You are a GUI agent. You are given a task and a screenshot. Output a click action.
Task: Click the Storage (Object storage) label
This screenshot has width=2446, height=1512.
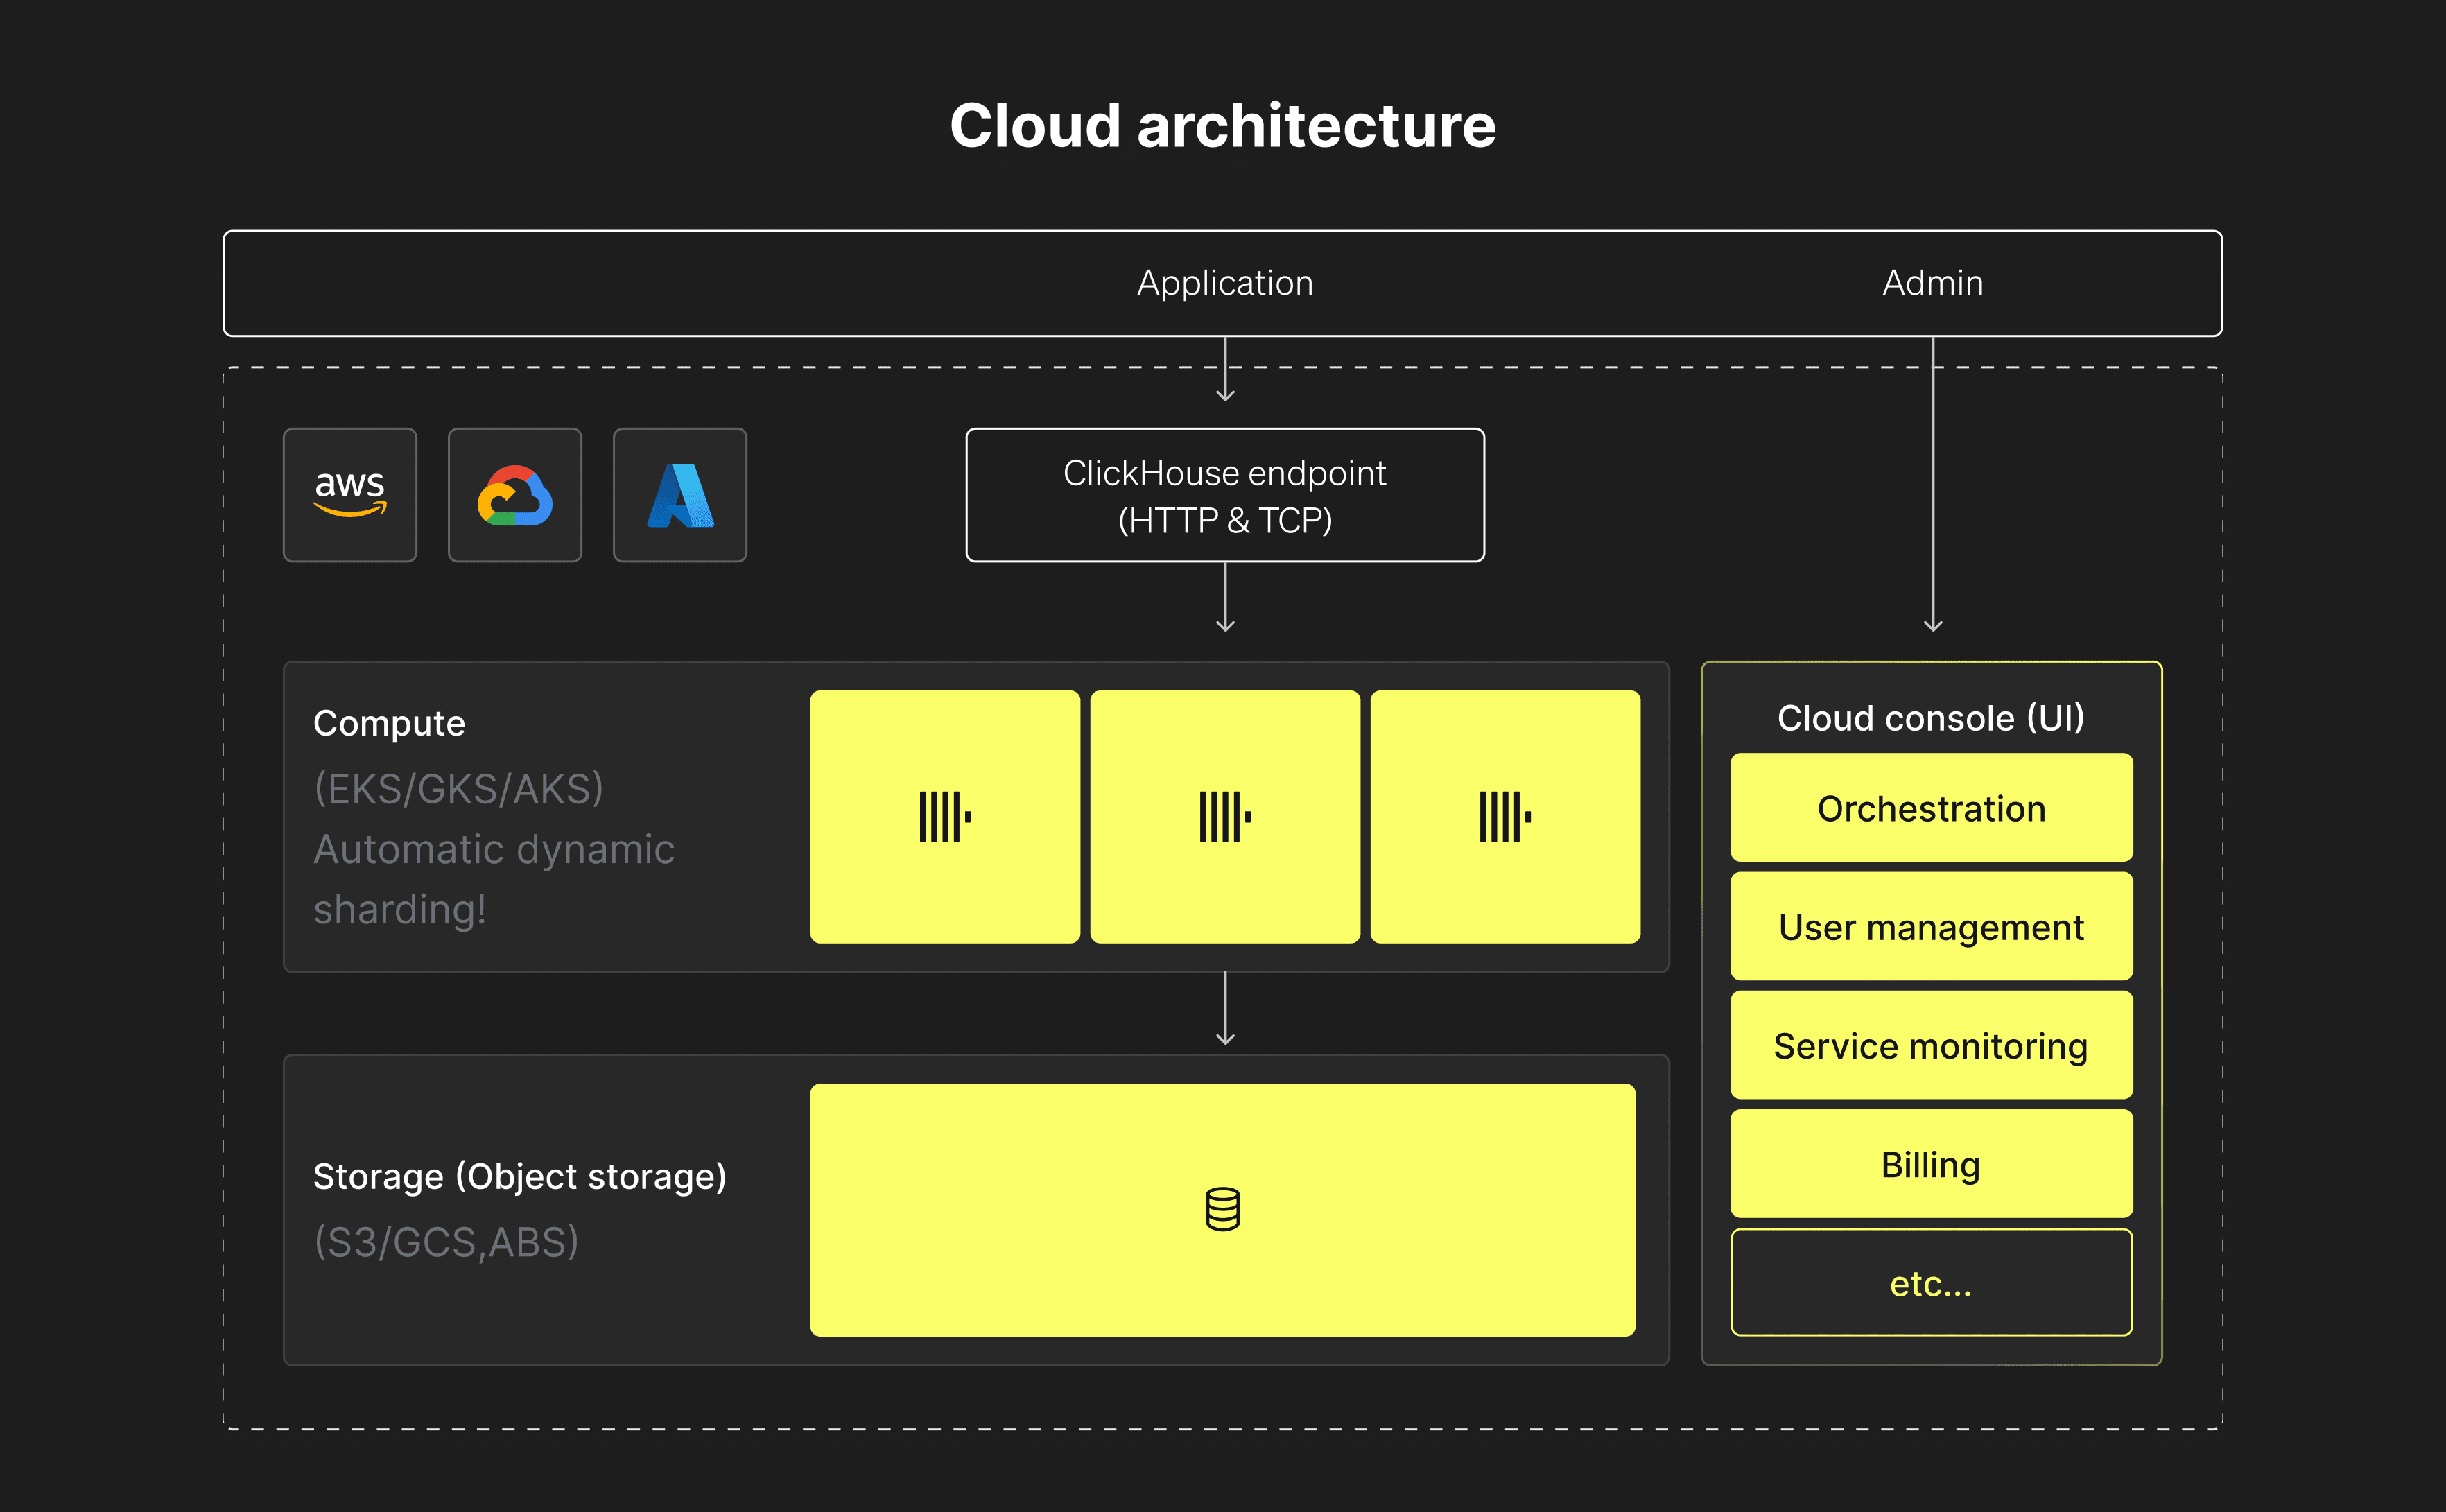point(520,1176)
